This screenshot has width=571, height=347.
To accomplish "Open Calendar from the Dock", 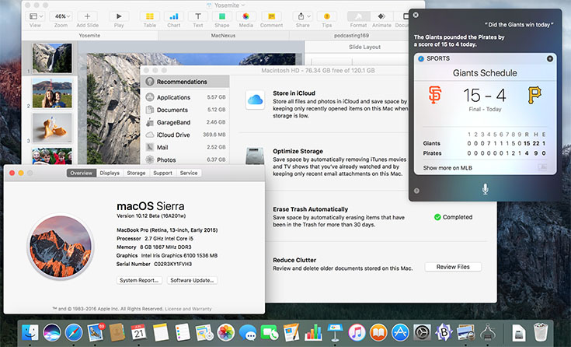I will pos(138,332).
